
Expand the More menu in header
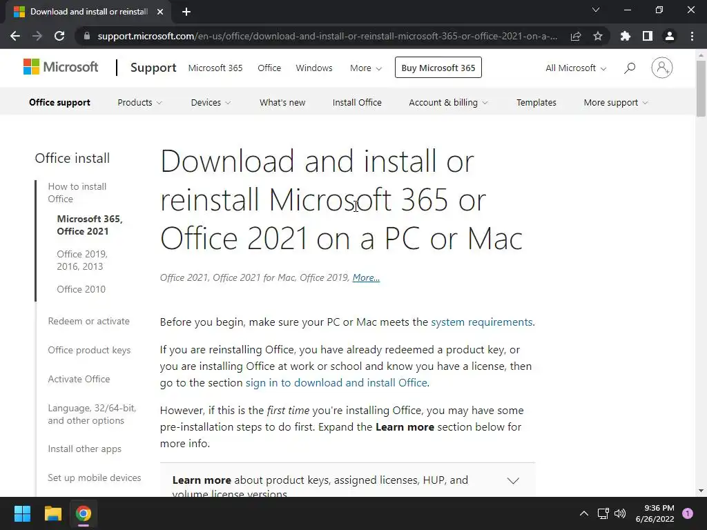[366, 68]
